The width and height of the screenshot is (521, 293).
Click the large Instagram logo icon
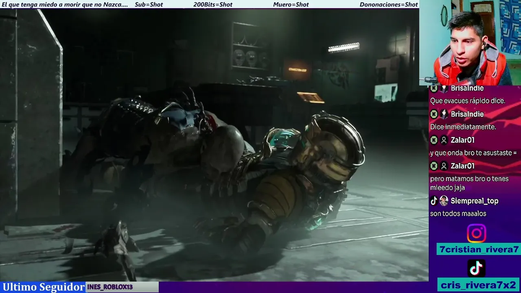point(476,233)
